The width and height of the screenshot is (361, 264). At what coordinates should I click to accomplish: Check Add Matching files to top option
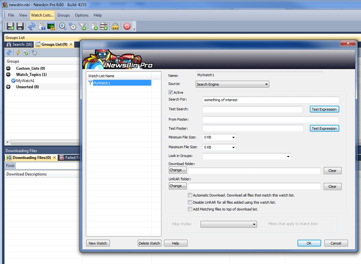(190, 209)
